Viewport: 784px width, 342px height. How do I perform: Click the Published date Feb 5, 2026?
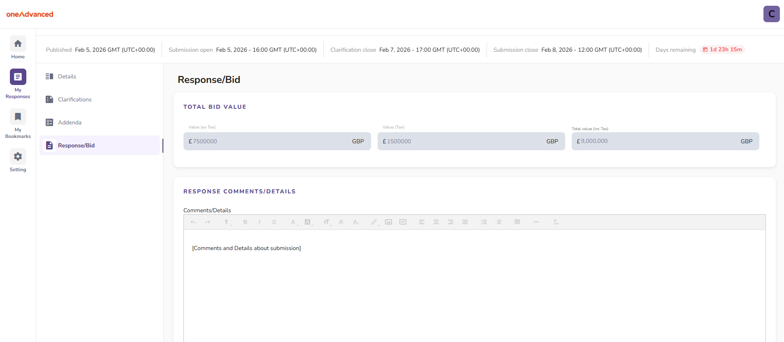(x=115, y=50)
